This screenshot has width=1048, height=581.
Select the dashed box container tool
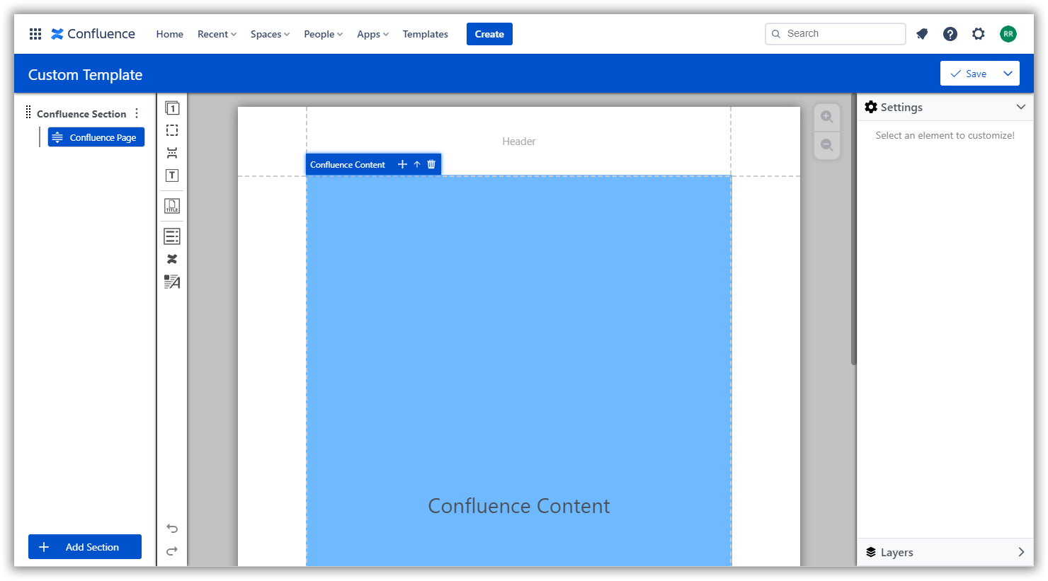coord(172,130)
